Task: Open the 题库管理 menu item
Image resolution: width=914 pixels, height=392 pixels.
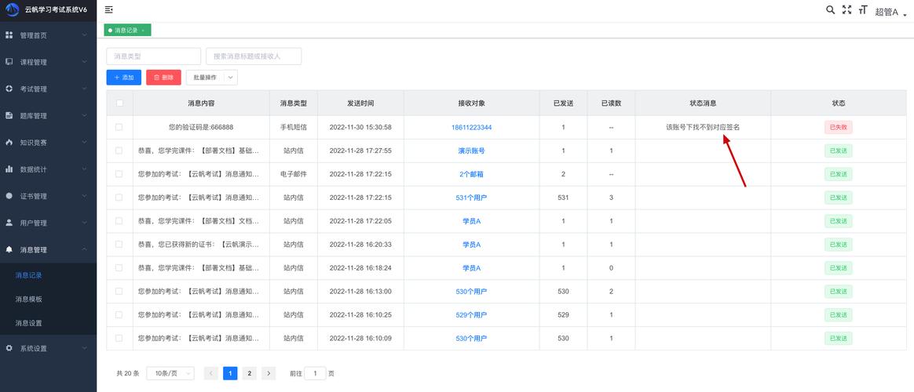Action: 49,115
